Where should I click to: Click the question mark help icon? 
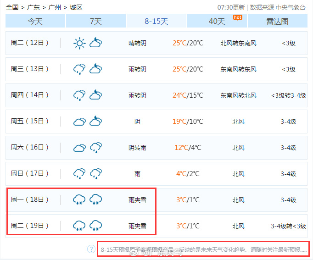(91, 249)
